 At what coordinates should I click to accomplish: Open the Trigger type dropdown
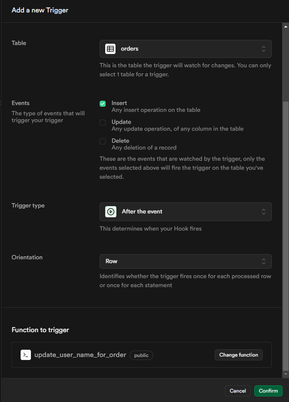coord(186,211)
